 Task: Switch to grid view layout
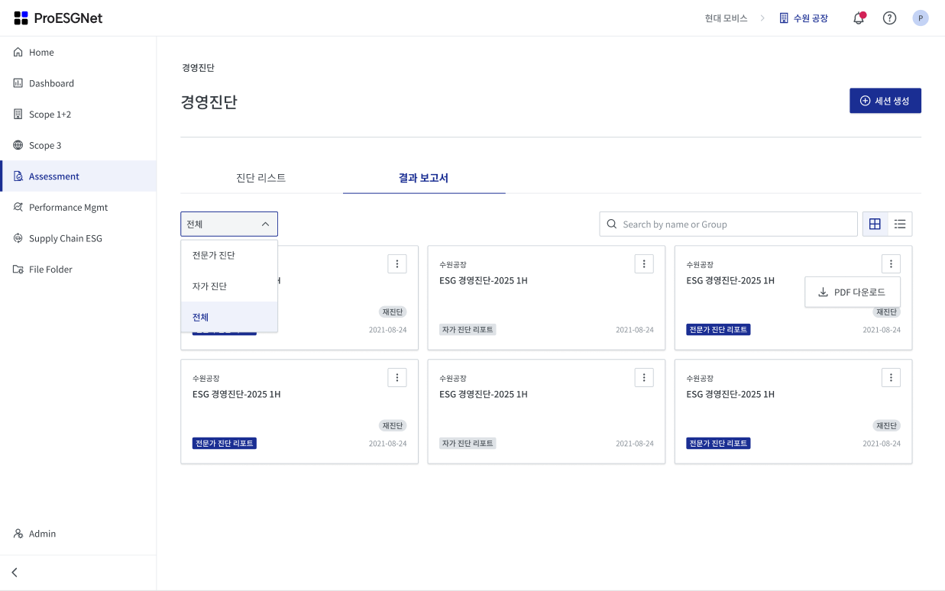click(x=875, y=224)
